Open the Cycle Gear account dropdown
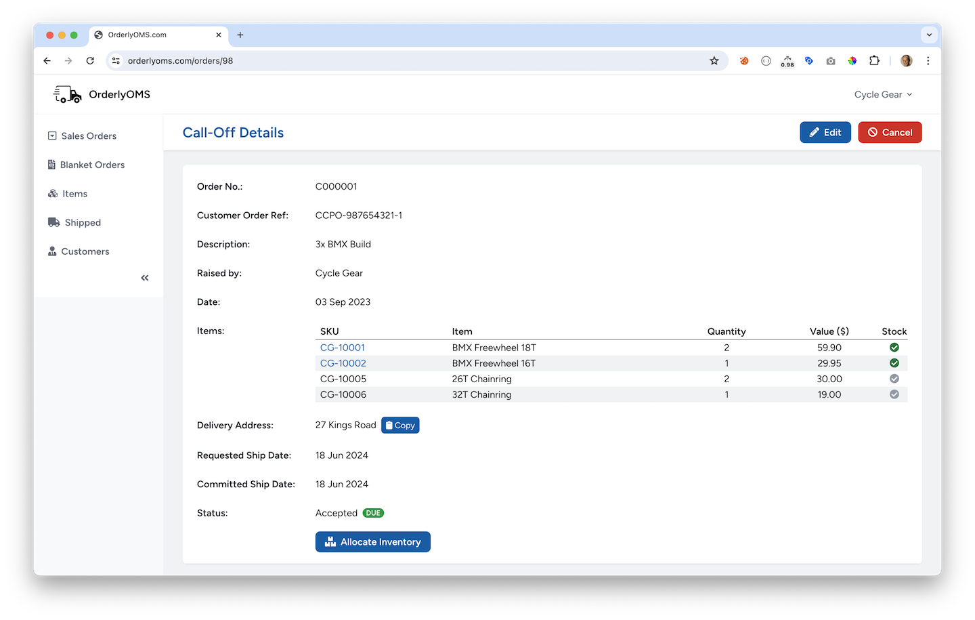 (x=883, y=94)
